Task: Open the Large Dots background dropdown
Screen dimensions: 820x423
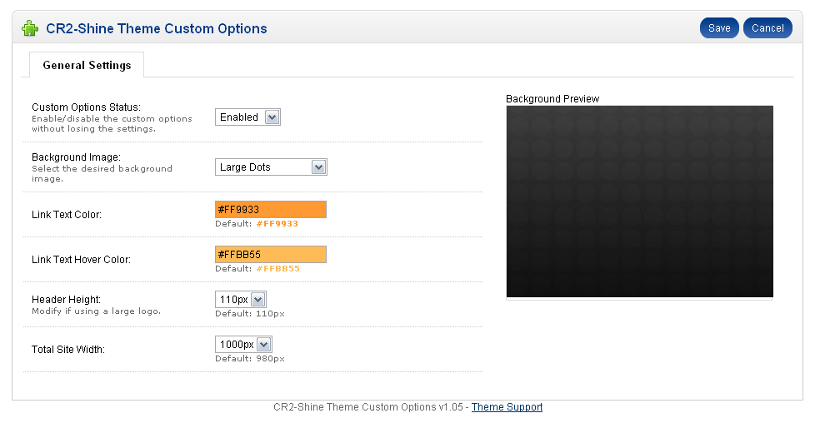Action: click(x=271, y=167)
